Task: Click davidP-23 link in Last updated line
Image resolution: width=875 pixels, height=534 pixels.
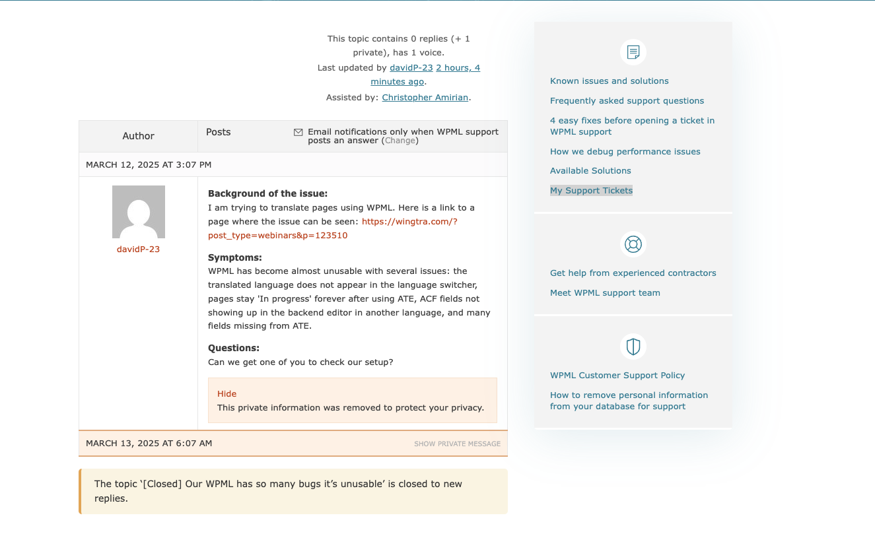Action: (x=411, y=68)
